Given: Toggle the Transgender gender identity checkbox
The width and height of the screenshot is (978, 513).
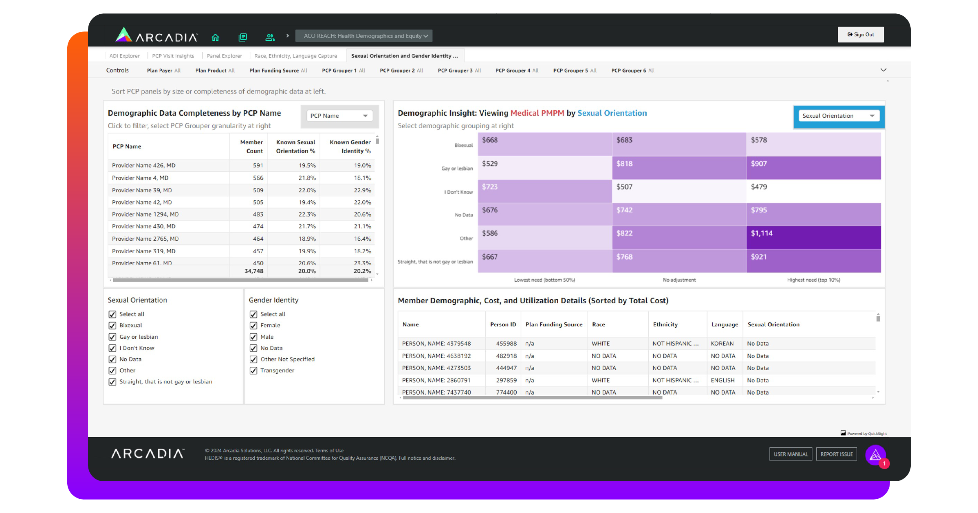Looking at the screenshot, I should (x=253, y=370).
